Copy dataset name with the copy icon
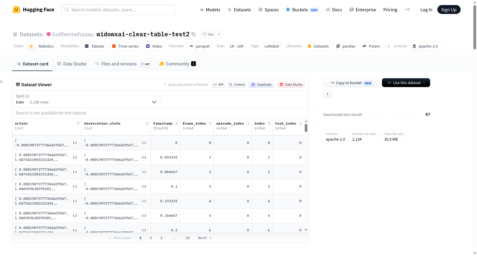The height and width of the screenshot is (256, 477). point(193,34)
